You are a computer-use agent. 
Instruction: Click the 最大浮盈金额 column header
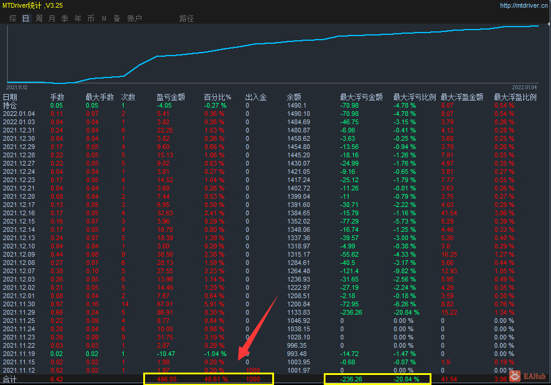click(x=462, y=98)
